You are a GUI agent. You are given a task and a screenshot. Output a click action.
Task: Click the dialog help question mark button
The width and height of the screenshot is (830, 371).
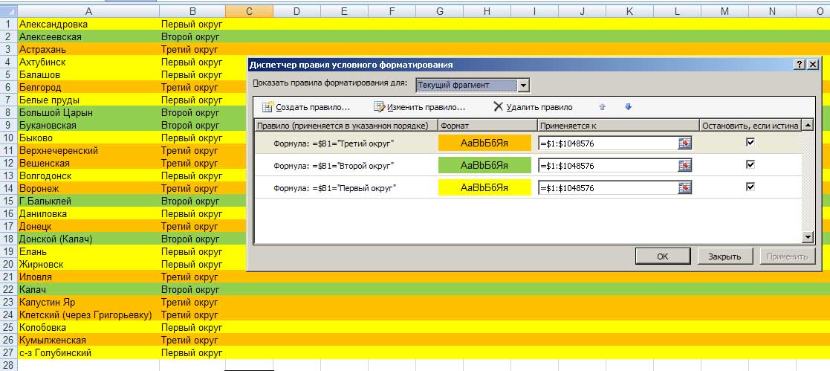pos(800,65)
